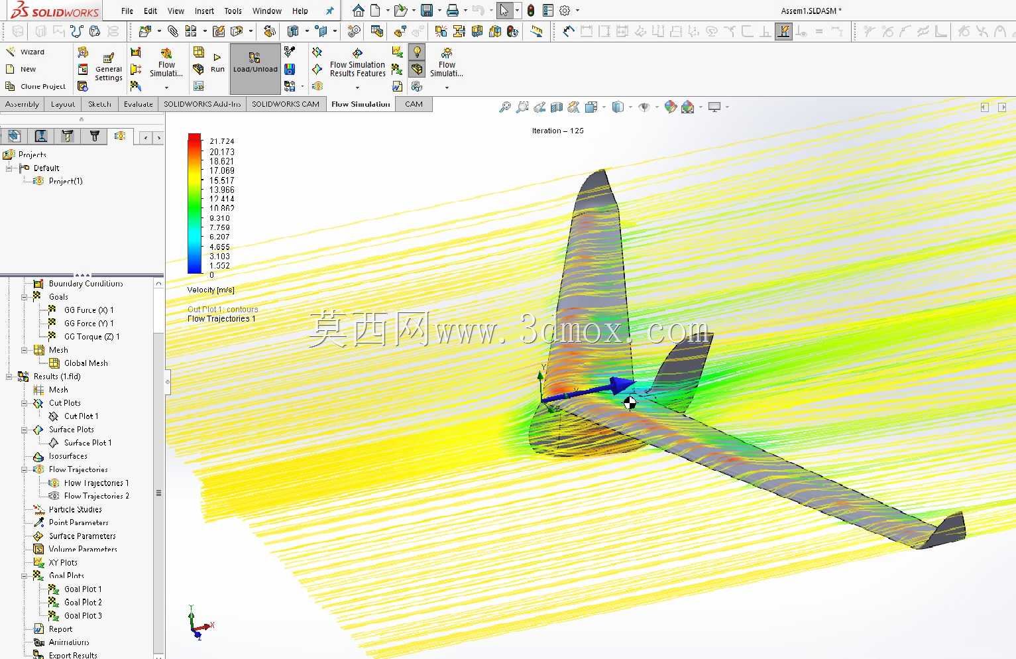Toggle the Select cursor tool in top toolbar
Viewport: 1016px width, 659px height.
504,11
